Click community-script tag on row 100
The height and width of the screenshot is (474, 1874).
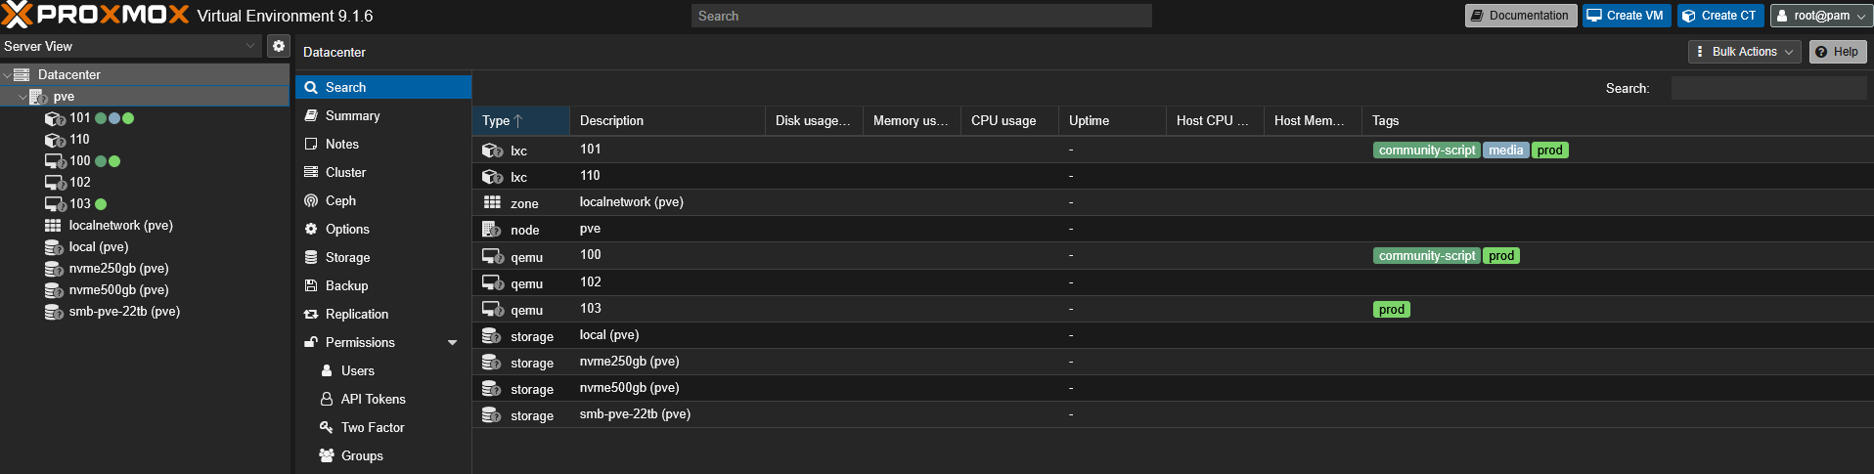click(1427, 256)
